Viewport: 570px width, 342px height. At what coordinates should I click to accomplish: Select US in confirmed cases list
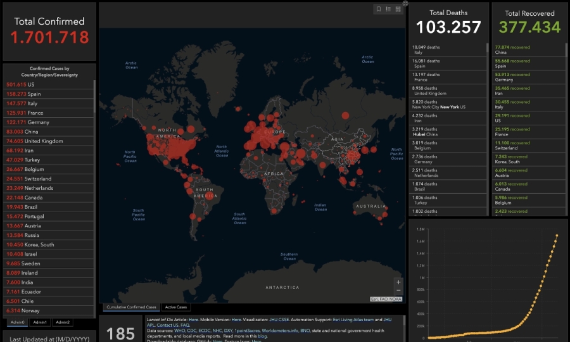coord(48,85)
